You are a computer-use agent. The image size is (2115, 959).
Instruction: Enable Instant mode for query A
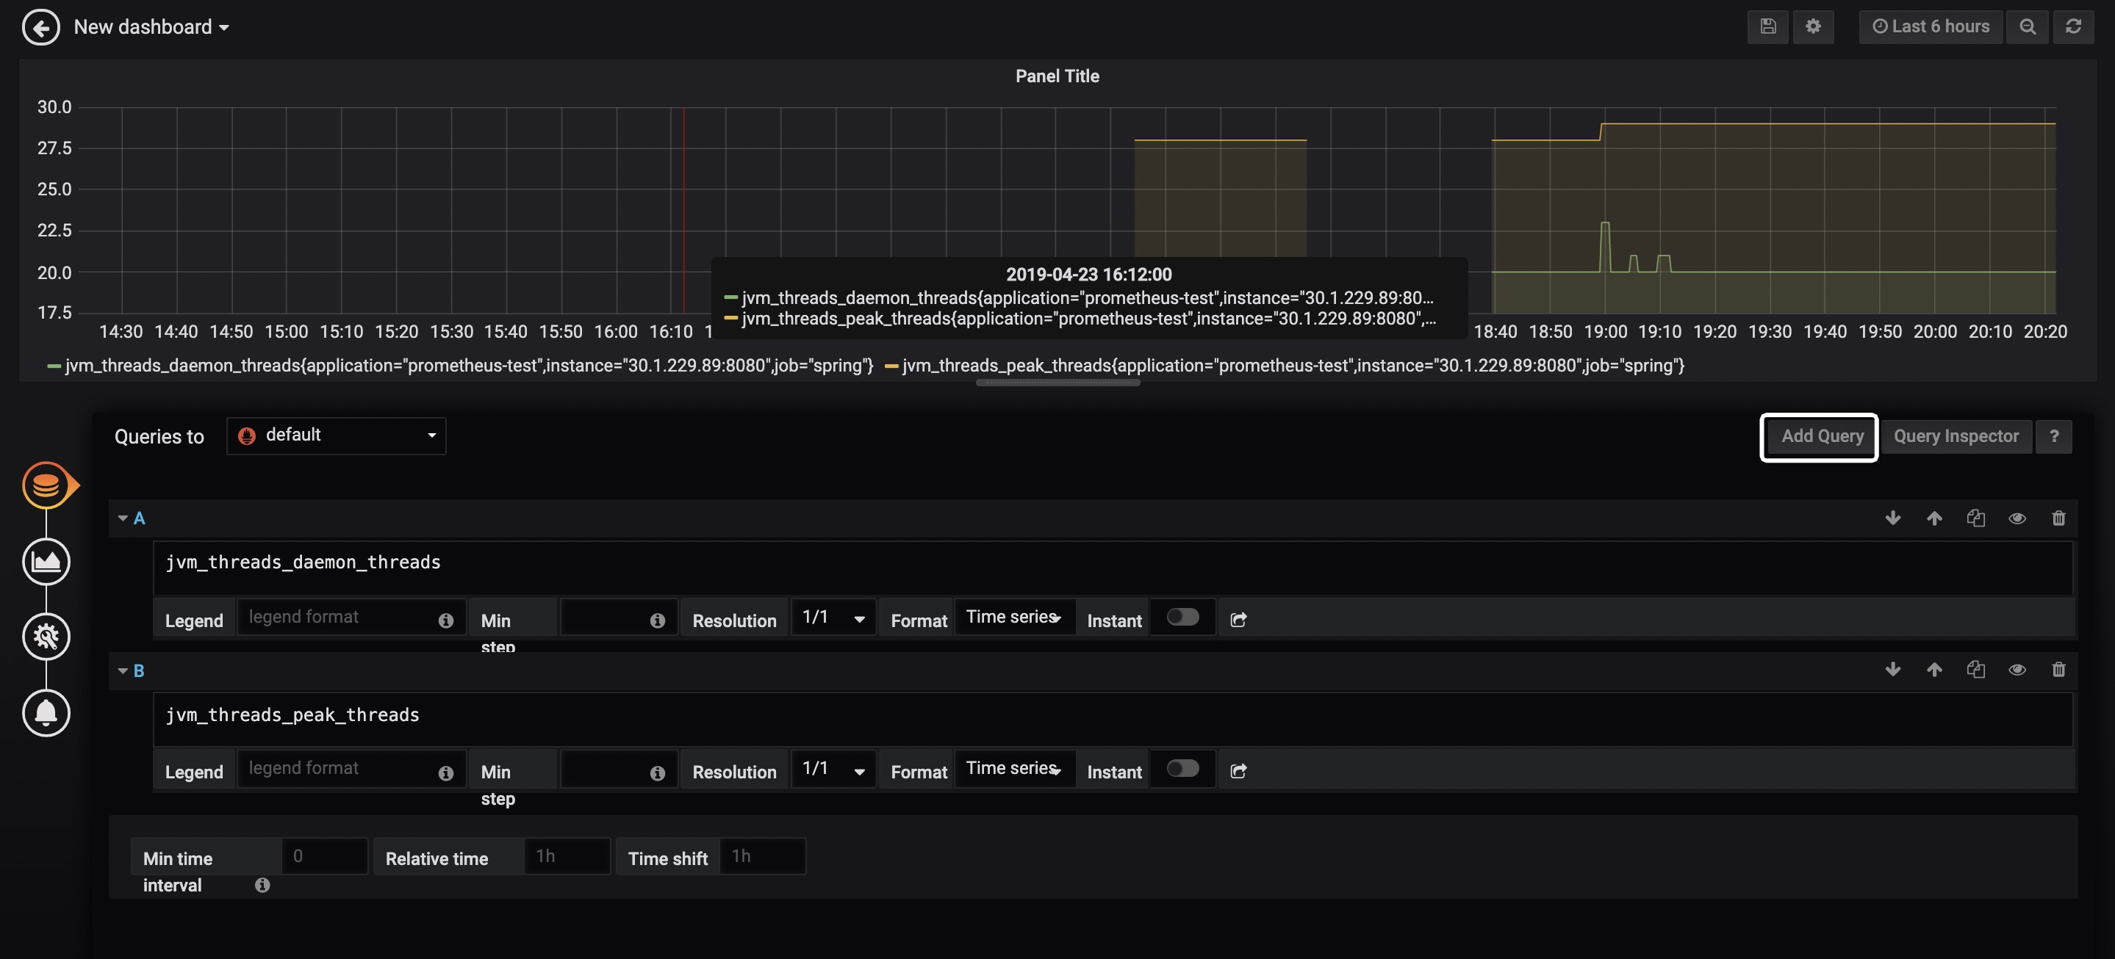[1182, 617]
